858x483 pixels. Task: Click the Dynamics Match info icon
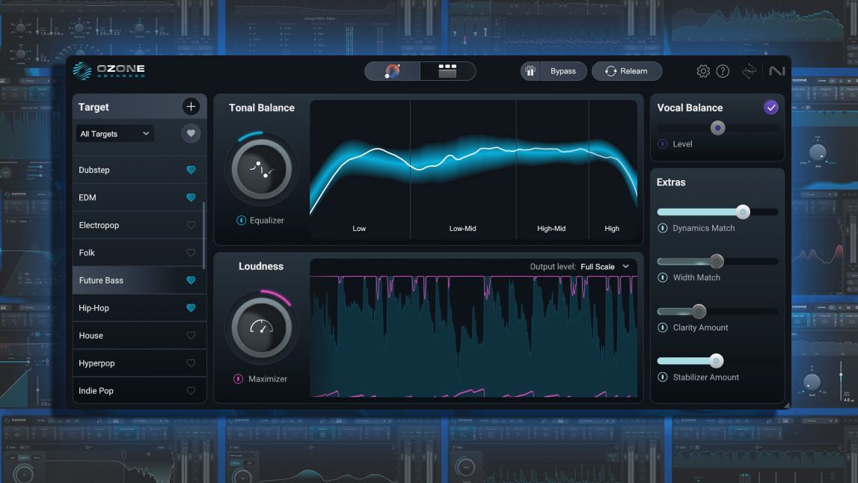pos(662,228)
